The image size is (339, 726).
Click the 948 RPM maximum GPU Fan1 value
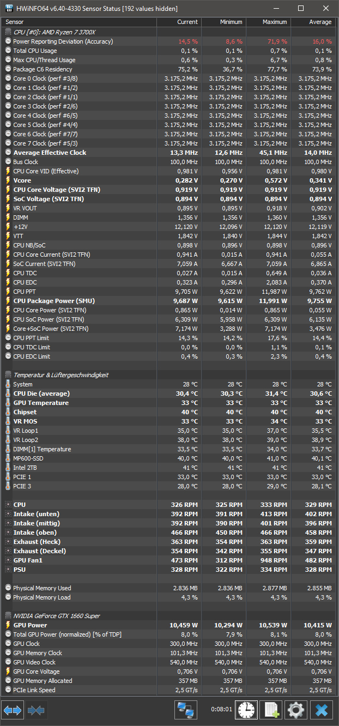(274, 560)
